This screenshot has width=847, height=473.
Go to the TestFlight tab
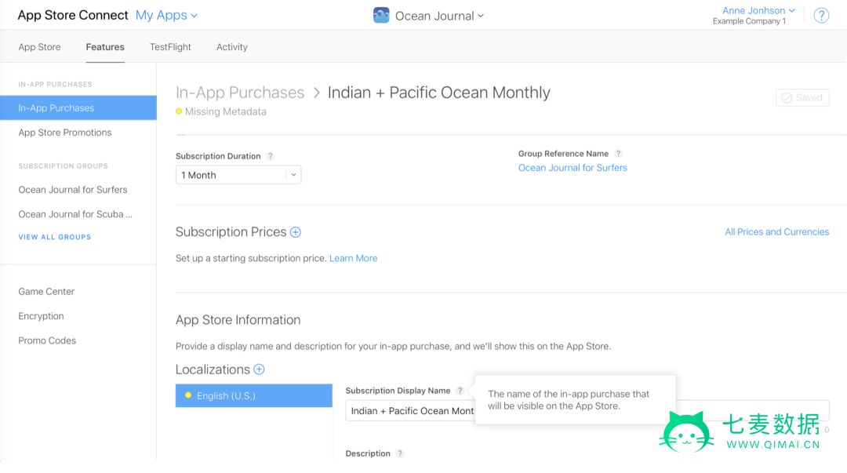170,47
